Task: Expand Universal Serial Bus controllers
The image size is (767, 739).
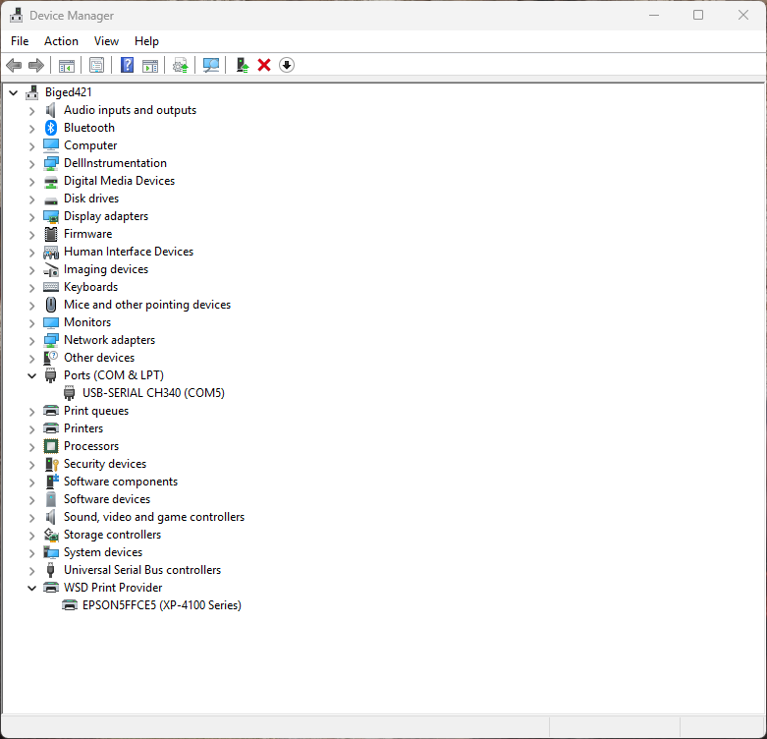Action: [31, 570]
